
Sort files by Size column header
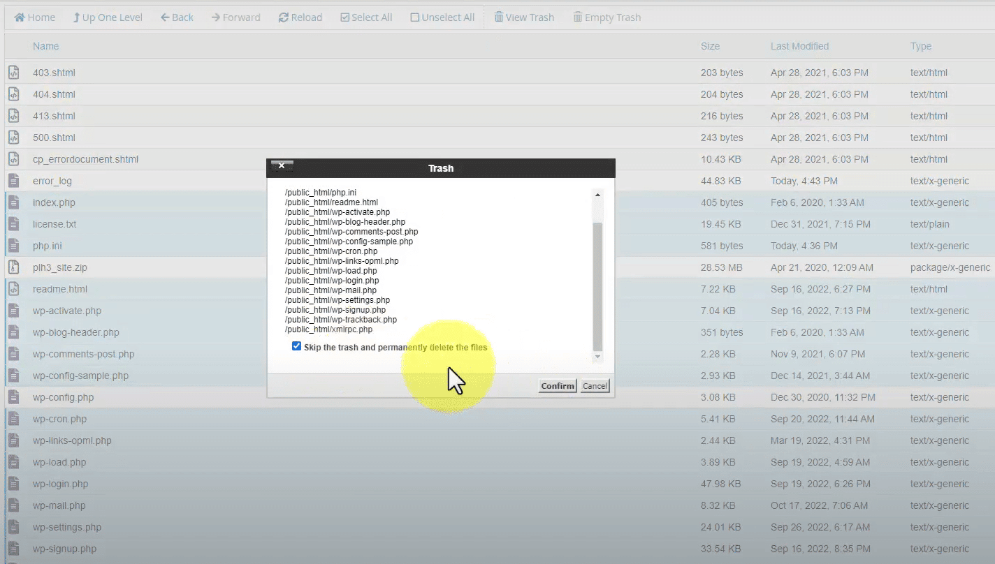coord(710,46)
